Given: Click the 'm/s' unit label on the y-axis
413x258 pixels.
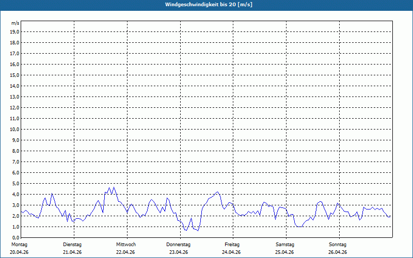Looking at the screenshot, I should click(x=15, y=23).
